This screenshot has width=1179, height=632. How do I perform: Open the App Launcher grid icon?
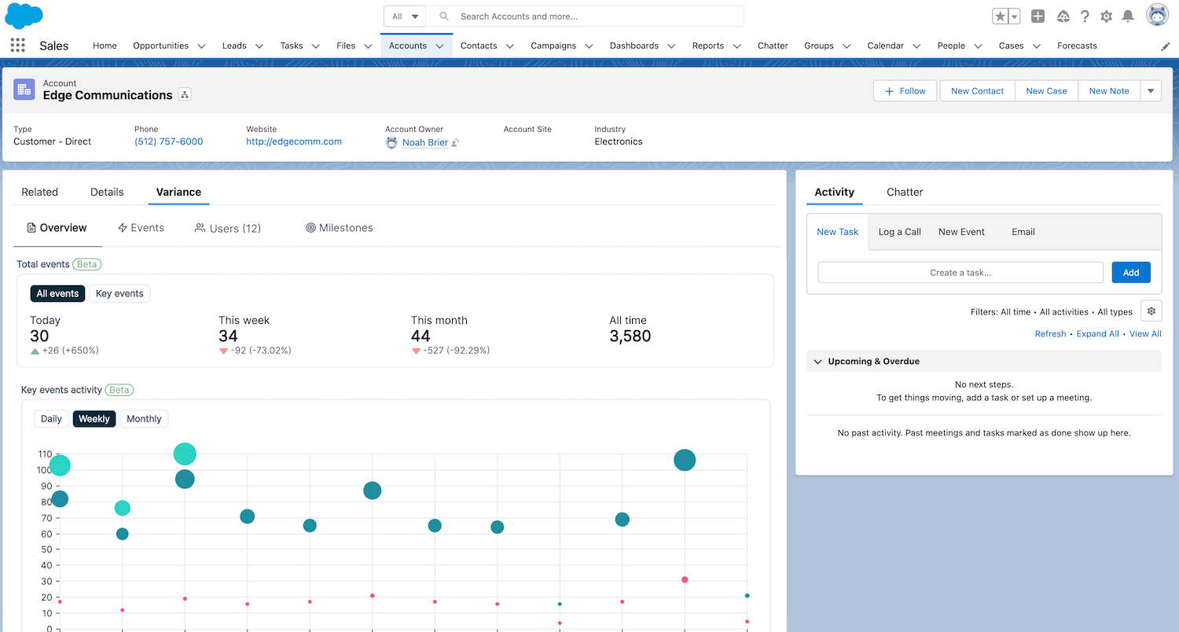[x=18, y=46]
